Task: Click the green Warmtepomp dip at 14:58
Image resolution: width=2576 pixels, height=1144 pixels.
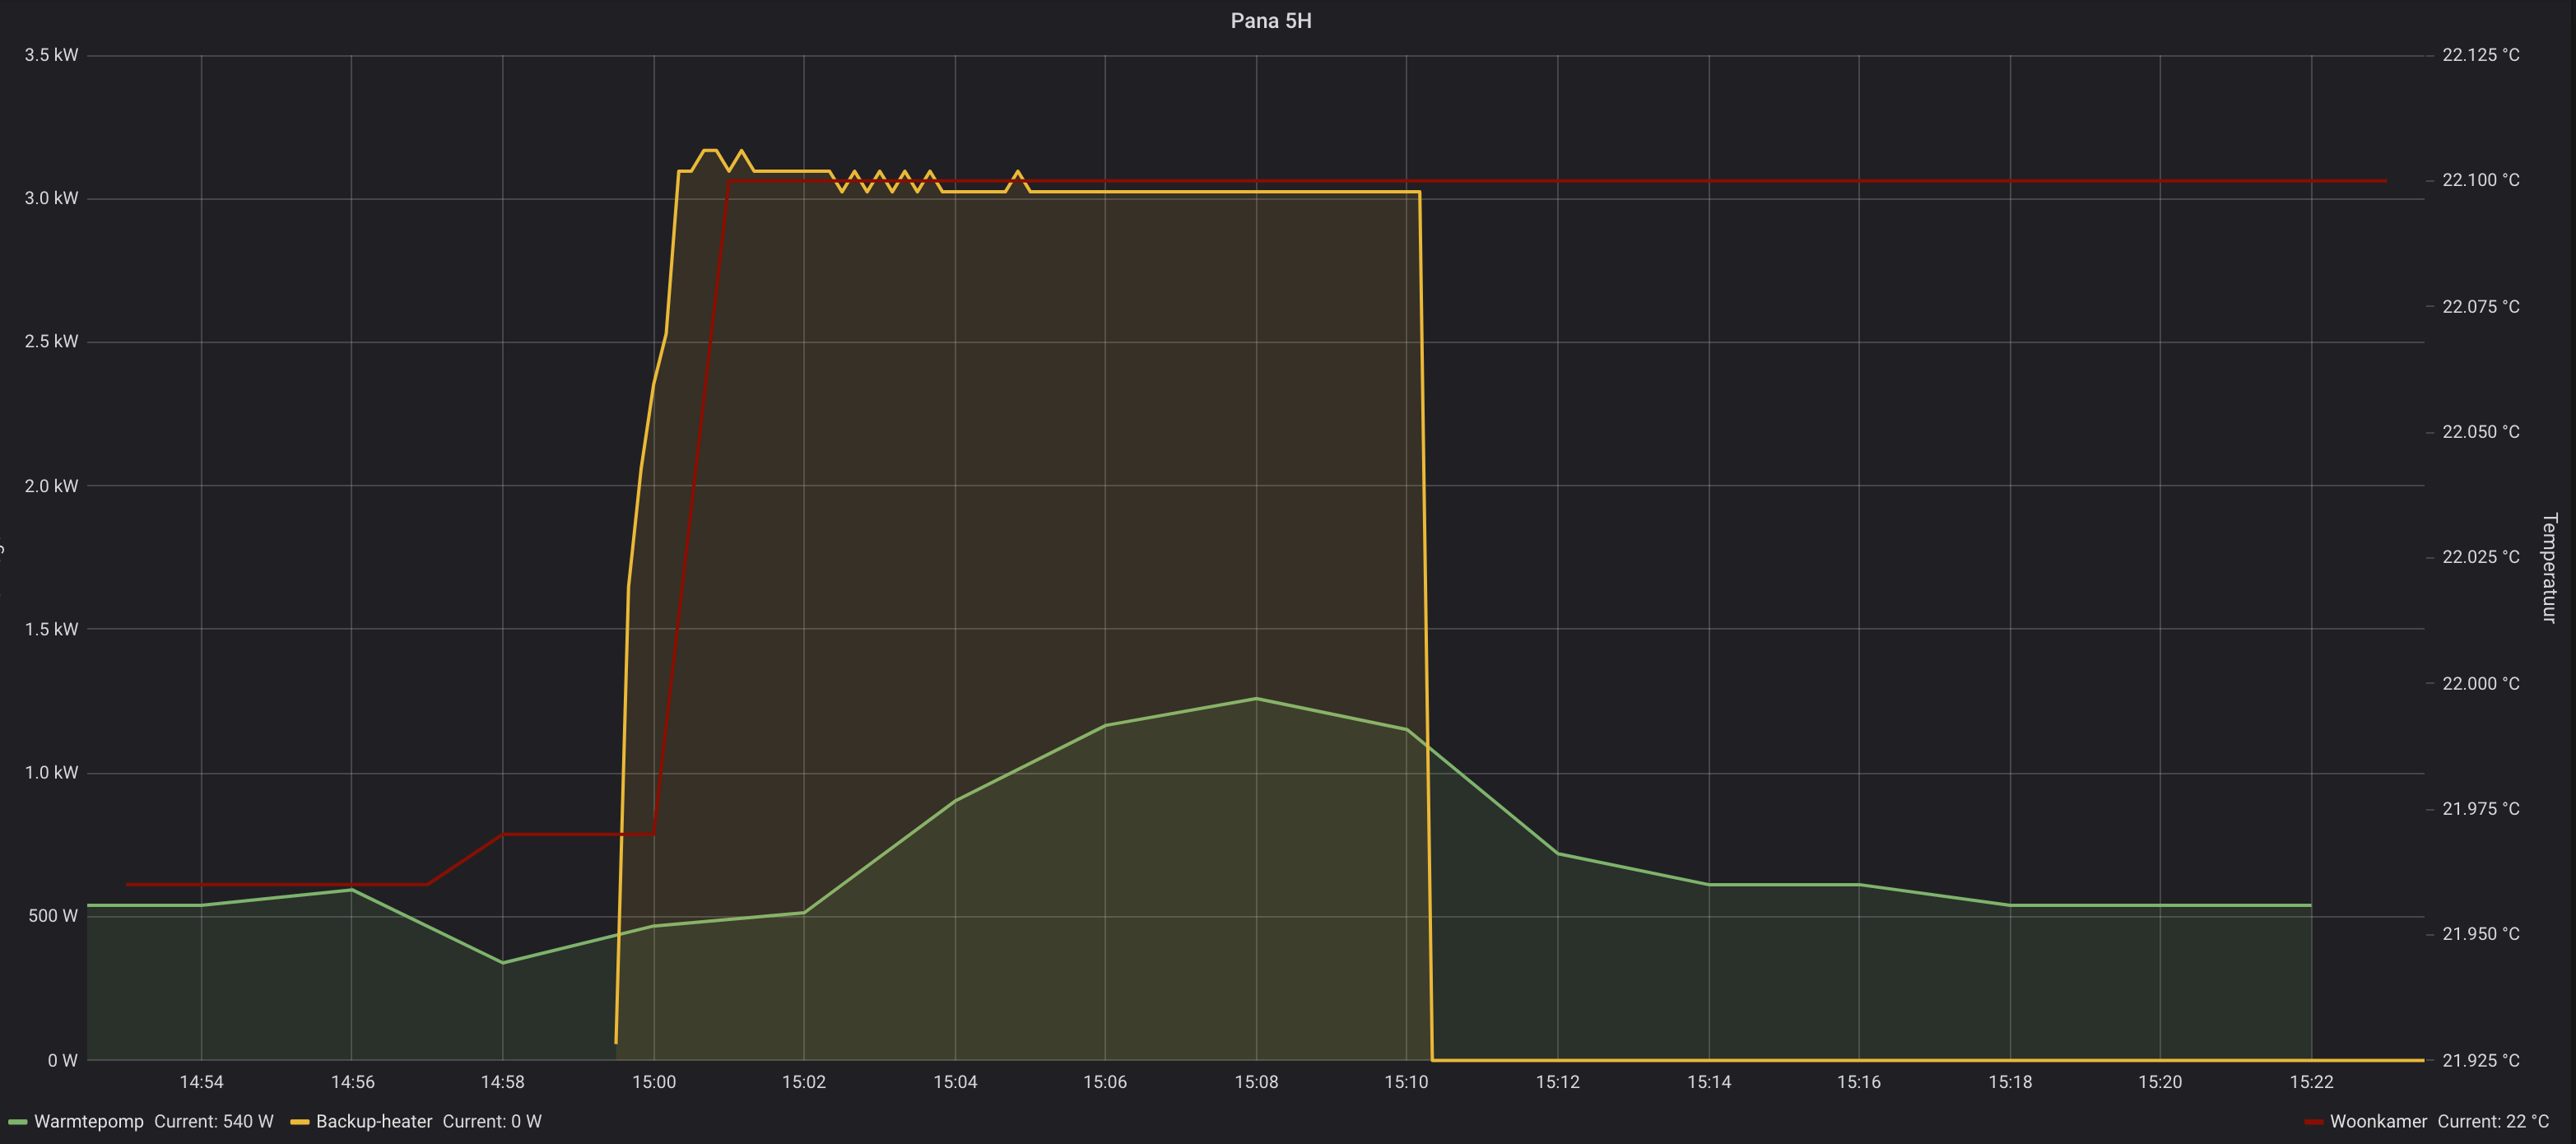Action: click(502, 963)
